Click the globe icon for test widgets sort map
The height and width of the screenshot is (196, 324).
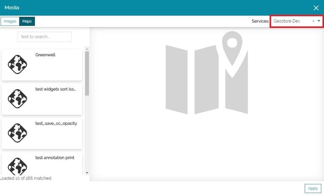pos(18,98)
